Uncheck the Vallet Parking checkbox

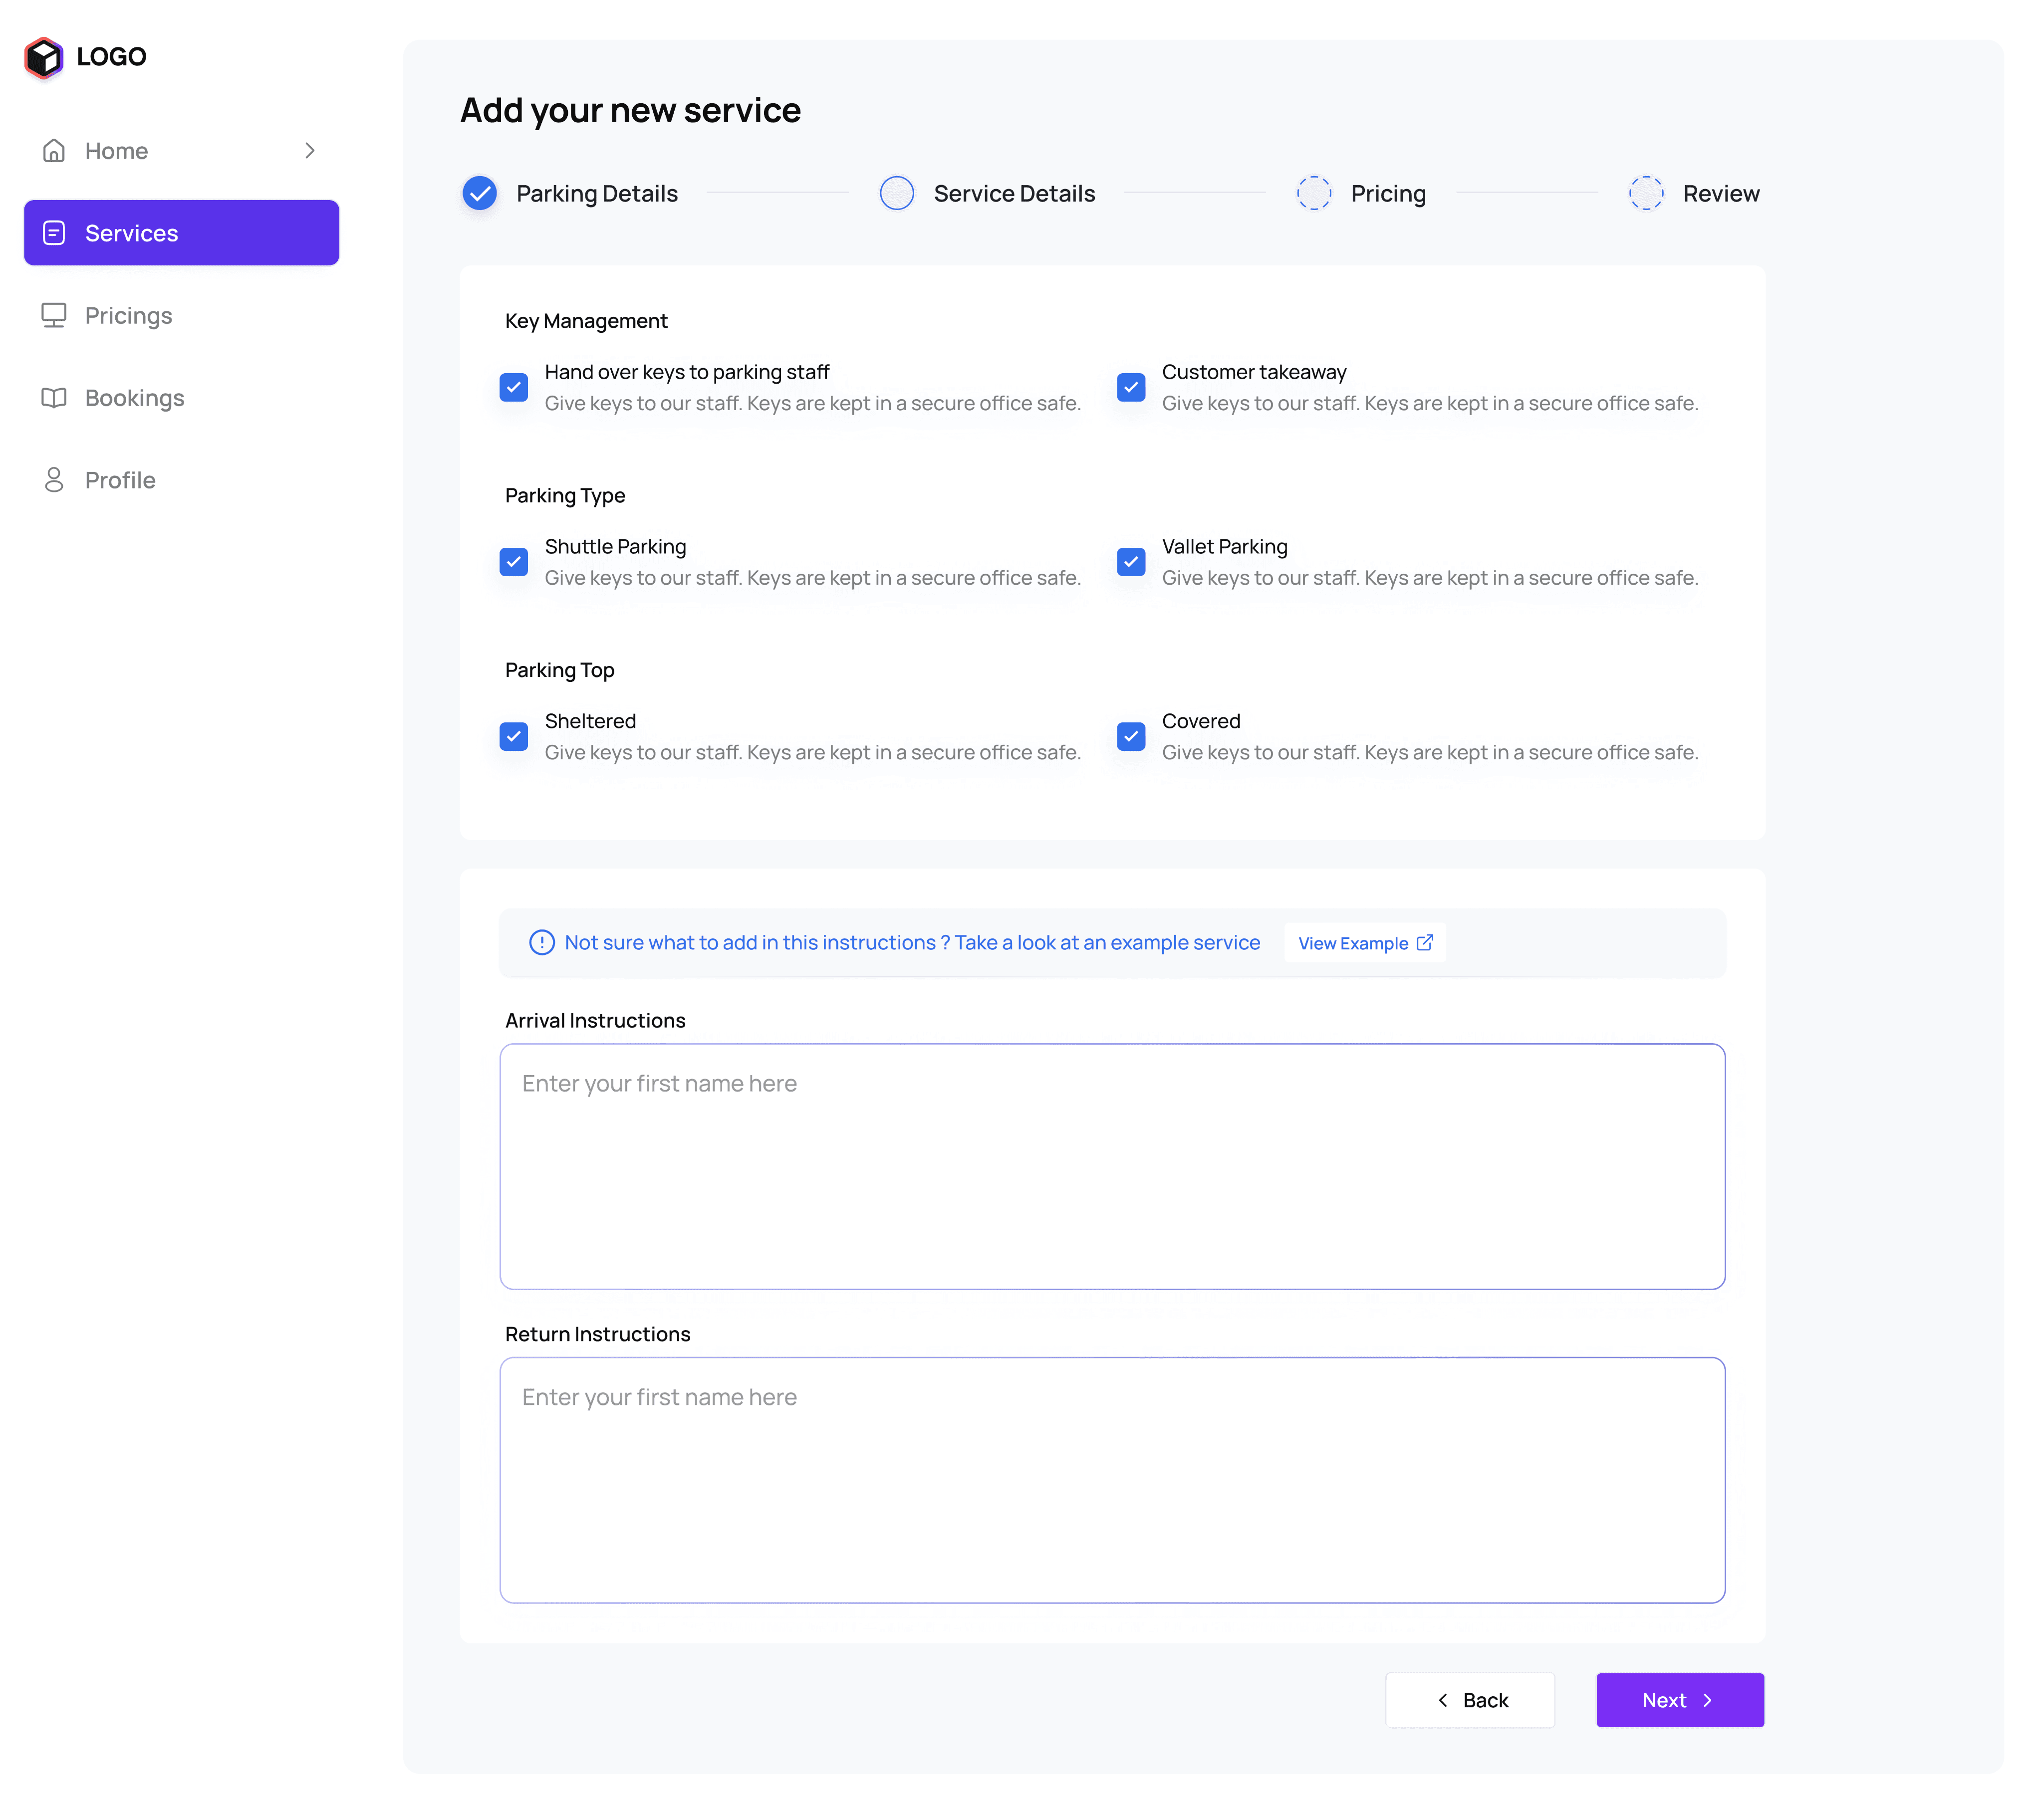[x=1131, y=562]
